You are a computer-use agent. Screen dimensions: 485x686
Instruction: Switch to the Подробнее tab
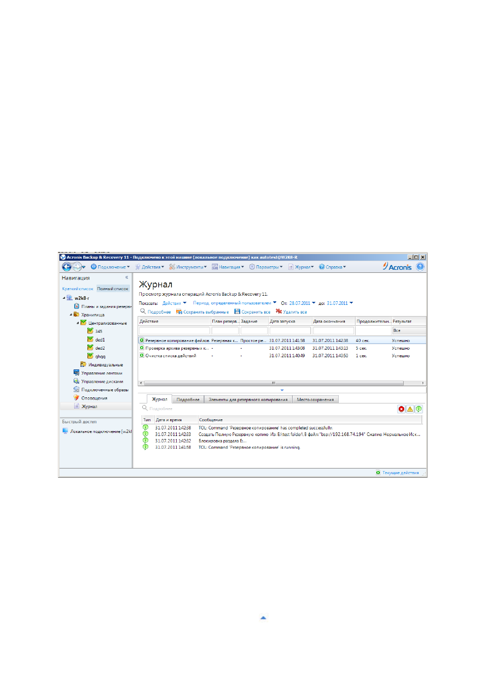188,399
